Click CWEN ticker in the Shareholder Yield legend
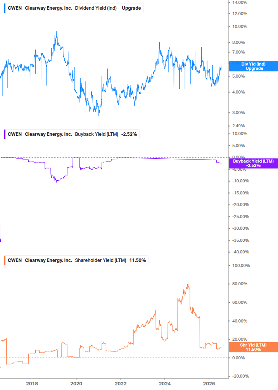Image resolution: width=278 pixels, height=390 pixels. pyautogui.click(x=15, y=260)
